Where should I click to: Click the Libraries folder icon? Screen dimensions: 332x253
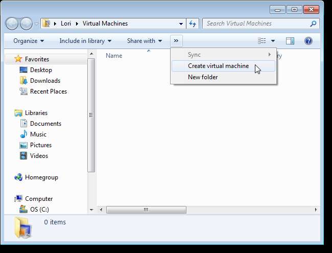pos(18,113)
